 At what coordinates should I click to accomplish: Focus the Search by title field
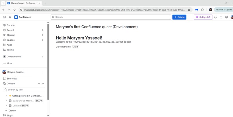24,90
